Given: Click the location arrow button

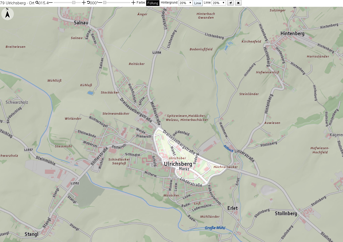Looking at the screenshot, I should (231, 3).
